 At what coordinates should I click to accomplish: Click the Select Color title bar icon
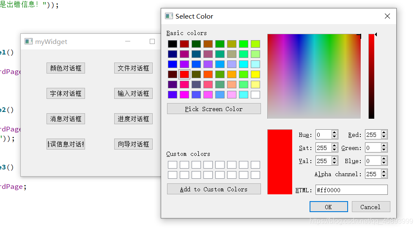click(x=169, y=16)
